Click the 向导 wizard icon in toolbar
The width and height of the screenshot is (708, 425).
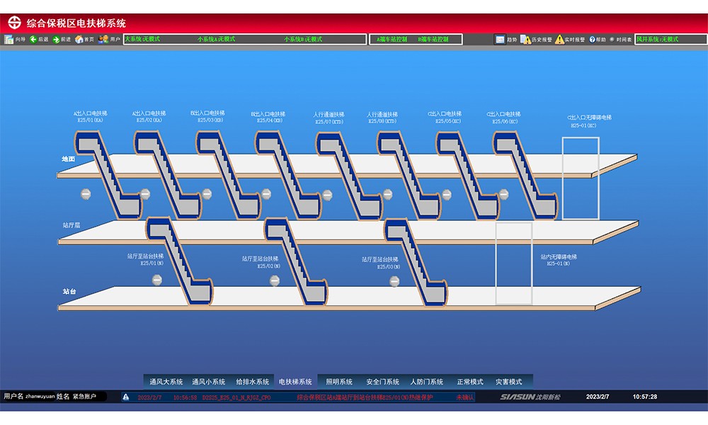click(x=9, y=40)
